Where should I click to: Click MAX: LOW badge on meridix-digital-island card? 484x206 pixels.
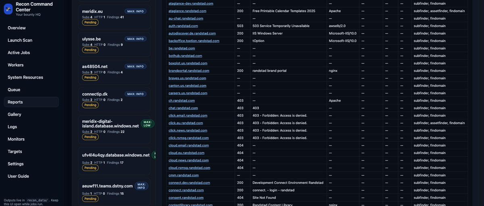tap(148, 124)
